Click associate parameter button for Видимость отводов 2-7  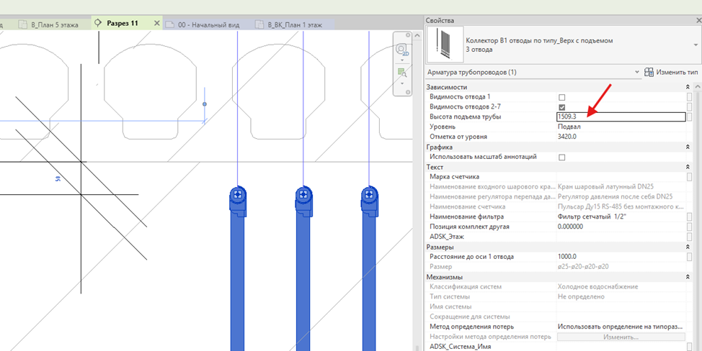pyautogui.click(x=690, y=107)
